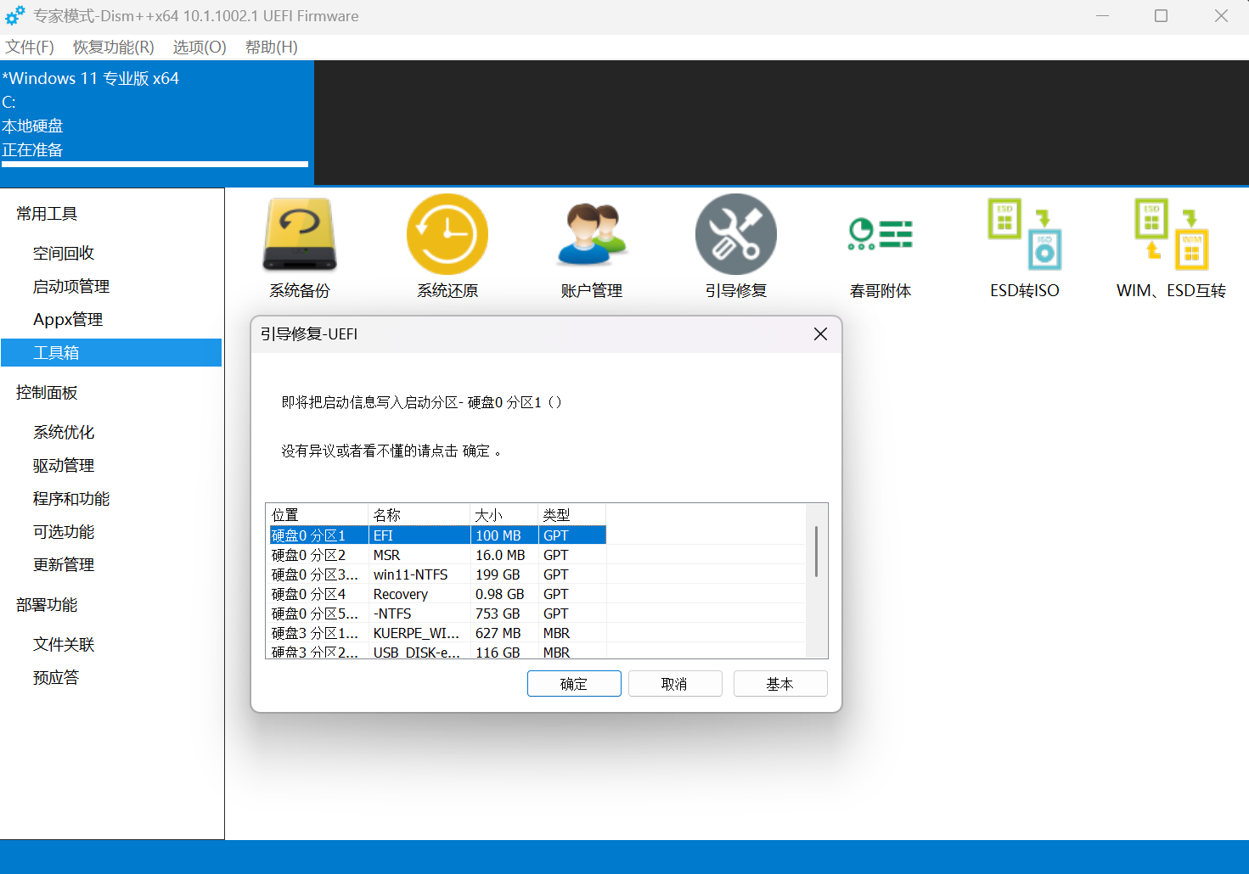Select the Windows 11 专业版 x64 image tile
1249x874 pixels.
click(x=157, y=122)
